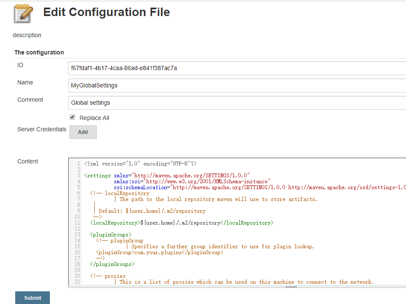Image resolution: width=406 pixels, height=304 pixels.
Task: Tick the Replace All checkbox
Action: pyautogui.click(x=72, y=117)
